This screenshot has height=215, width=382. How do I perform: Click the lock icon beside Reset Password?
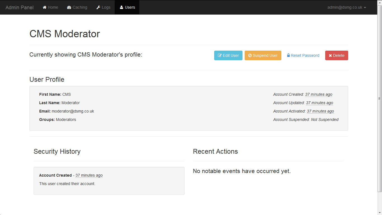[x=288, y=55]
